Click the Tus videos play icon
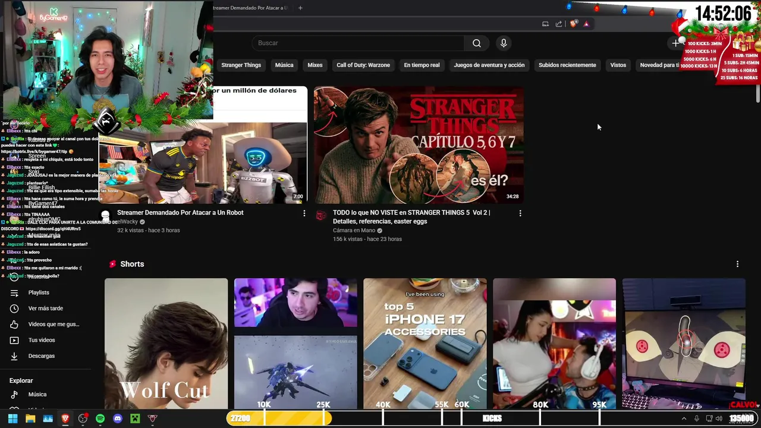This screenshot has width=761, height=428. (14, 340)
